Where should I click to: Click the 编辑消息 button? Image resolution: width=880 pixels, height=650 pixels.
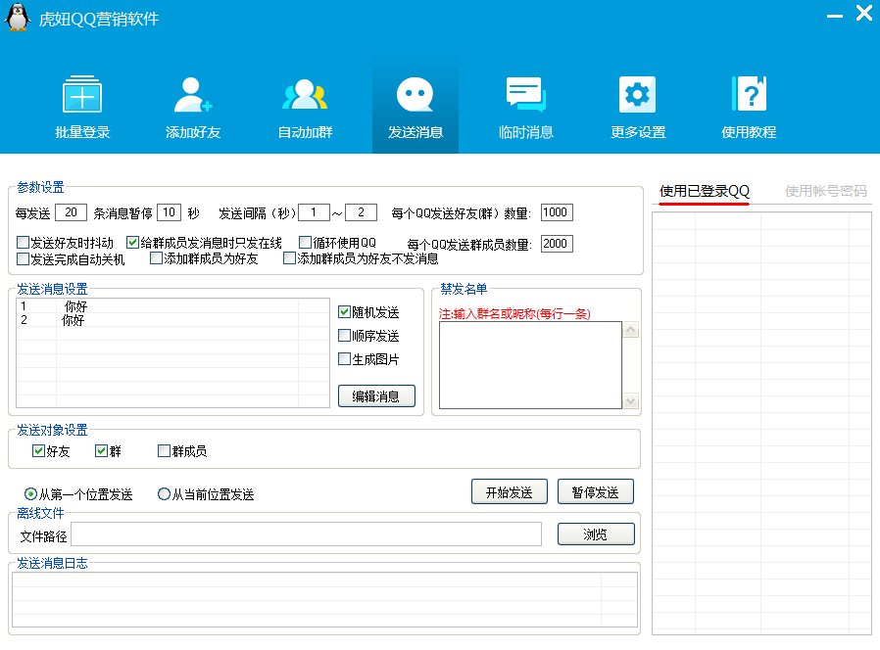pos(376,395)
